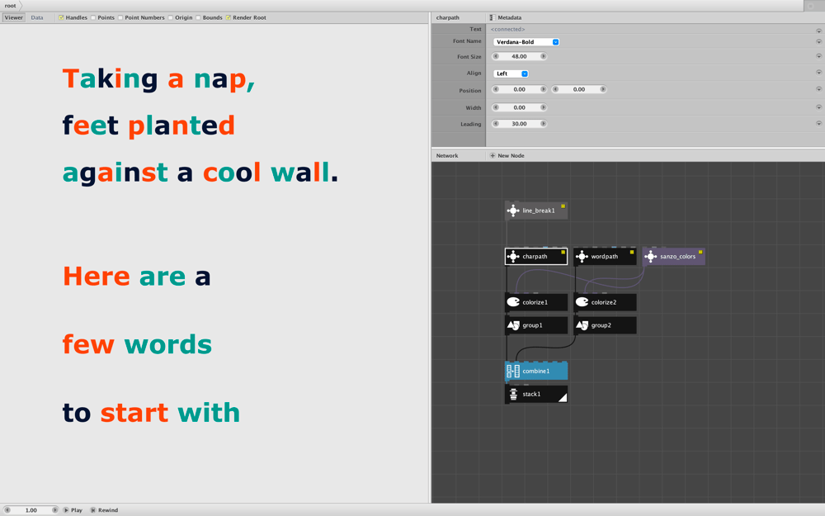Toggle the Handles checkbox
The width and height of the screenshot is (825, 516).
pyautogui.click(x=61, y=17)
